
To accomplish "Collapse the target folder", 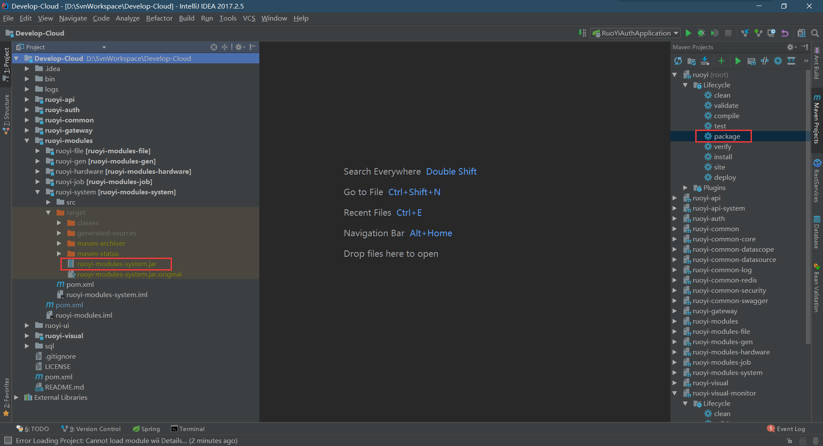I will 48,213.
